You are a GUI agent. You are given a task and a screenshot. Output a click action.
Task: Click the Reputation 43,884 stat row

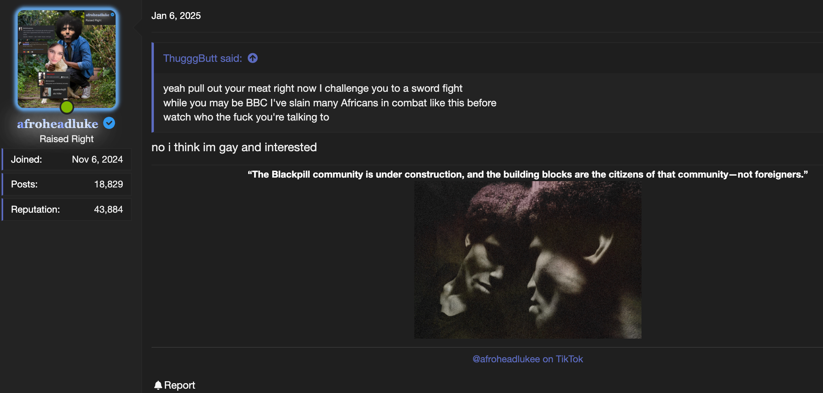pos(67,209)
